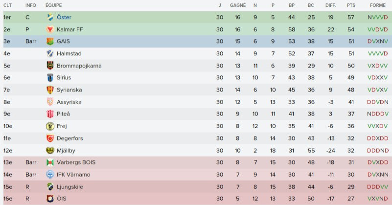Image resolution: width=392 pixels, height=205 pixels.
Task: Click Assyriska's recent form results
Action: 377,102
